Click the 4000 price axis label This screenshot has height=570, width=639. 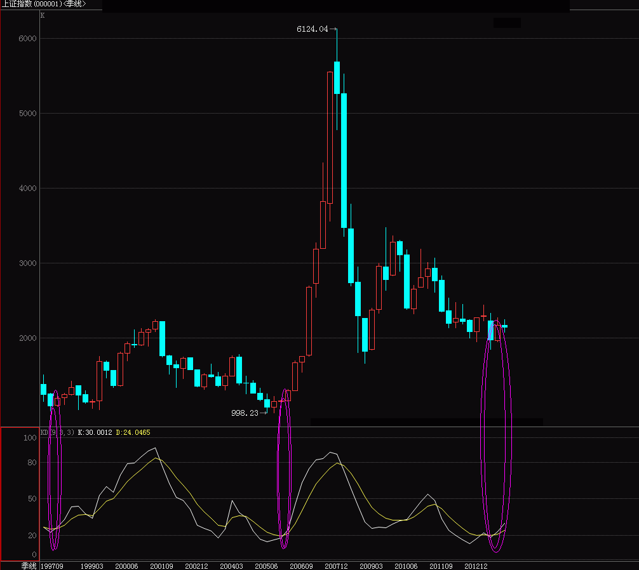[28, 189]
